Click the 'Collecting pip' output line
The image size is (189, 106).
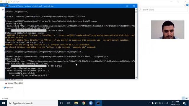coord(12,59)
